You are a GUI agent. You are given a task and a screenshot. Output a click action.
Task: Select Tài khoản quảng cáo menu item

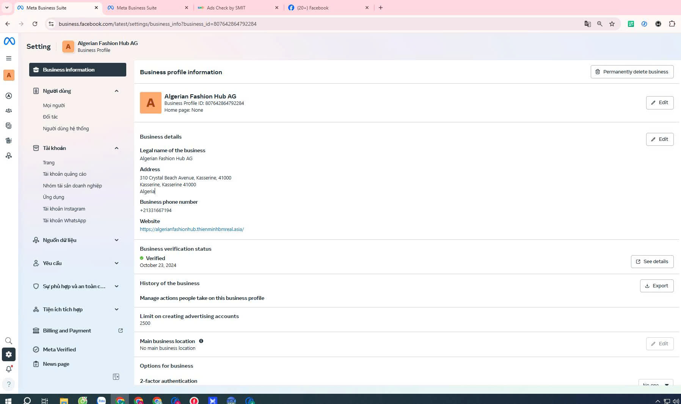click(x=64, y=174)
